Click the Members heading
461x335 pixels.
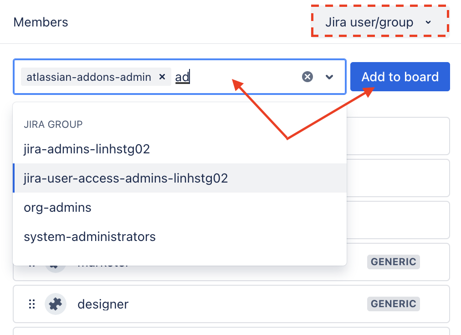point(41,22)
